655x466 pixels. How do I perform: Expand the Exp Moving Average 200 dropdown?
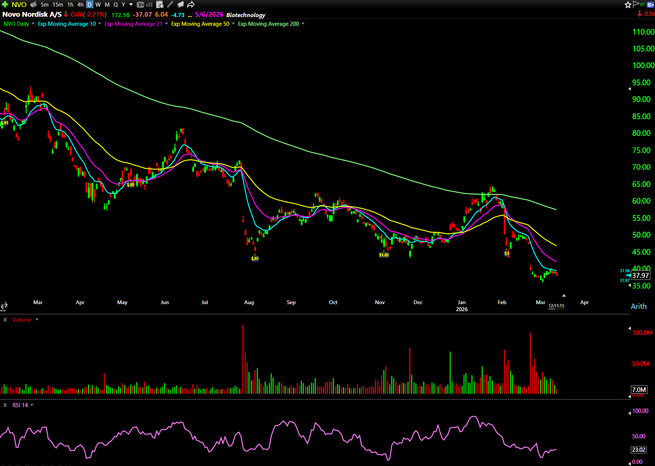tap(303, 24)
